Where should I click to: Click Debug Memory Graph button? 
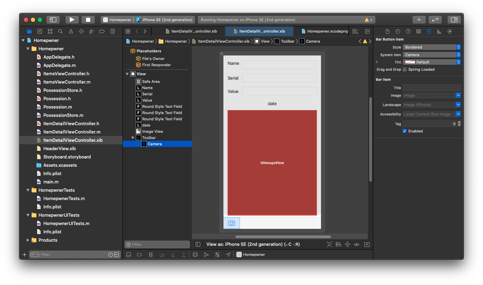coord(206,254)
